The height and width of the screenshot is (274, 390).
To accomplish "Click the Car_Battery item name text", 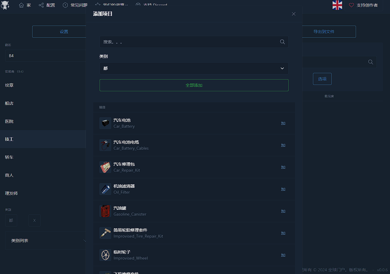I will tap(124, 126).
